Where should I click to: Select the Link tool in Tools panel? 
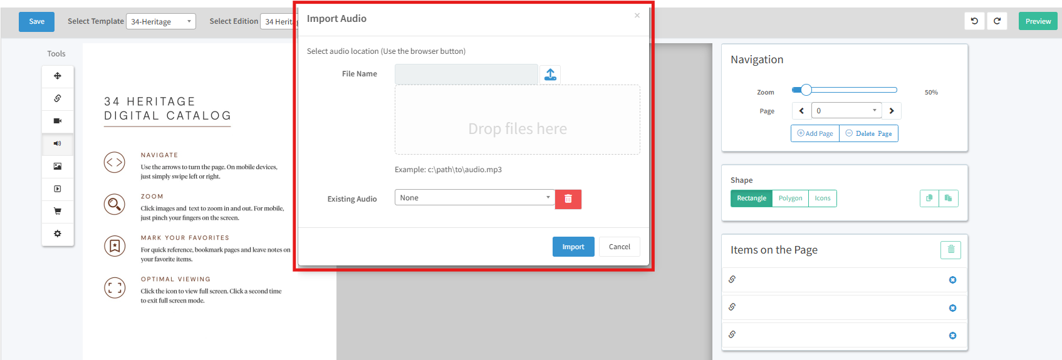pos(58,99)
